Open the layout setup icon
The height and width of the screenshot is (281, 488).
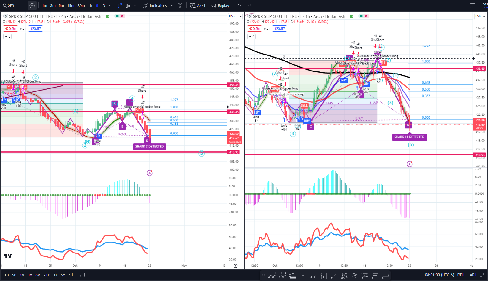coord(473,5)
